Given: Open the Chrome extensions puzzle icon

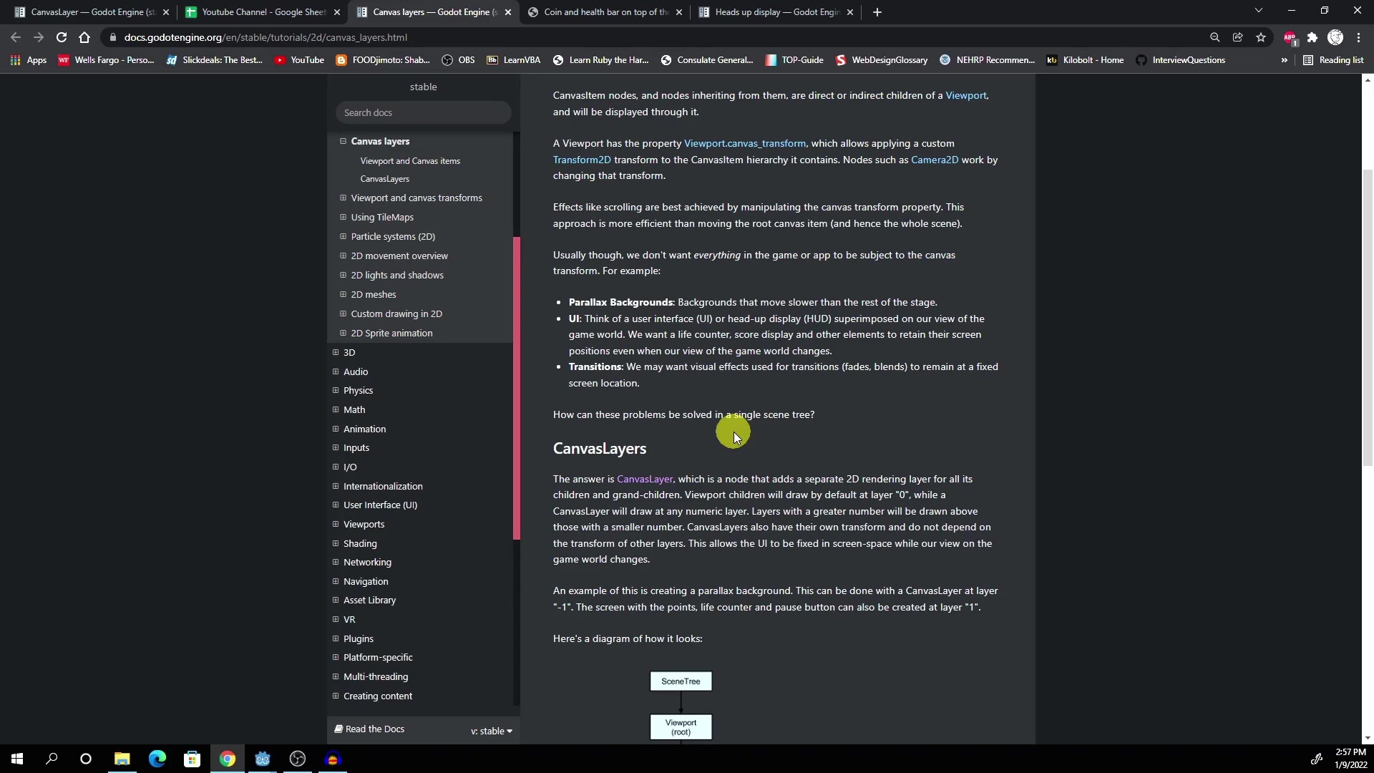Looking at the screenshot, I should 1312,37.
